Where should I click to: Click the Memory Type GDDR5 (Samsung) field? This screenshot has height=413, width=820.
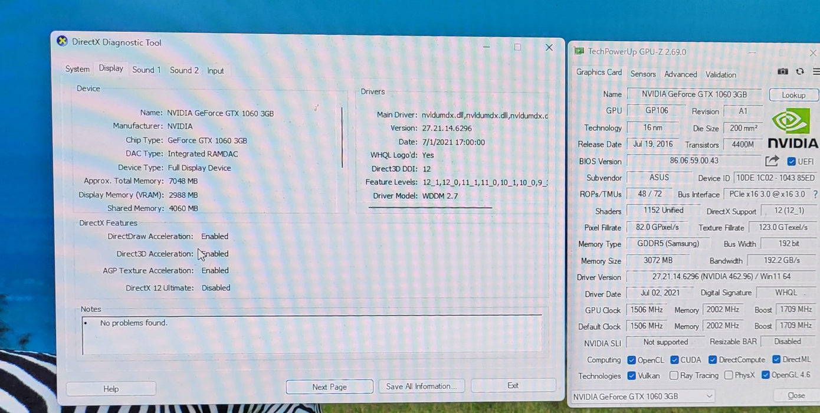click(x=668, y=244)
